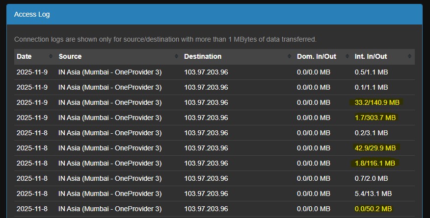Click the sort arrows in Date column
Image resolution: width=430 pixels, height=218 pixels.
coord(51,57)
